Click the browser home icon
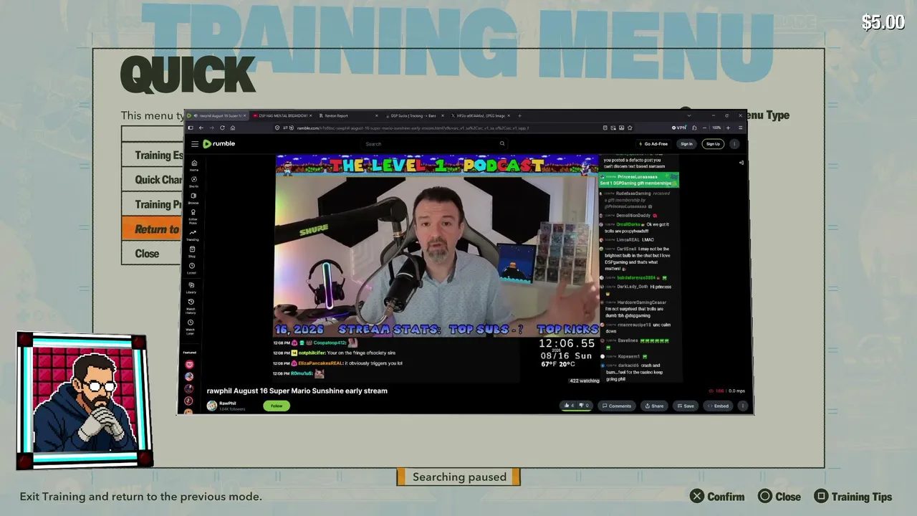The width and height of the screenshot is (917, 516). (233, 128)
